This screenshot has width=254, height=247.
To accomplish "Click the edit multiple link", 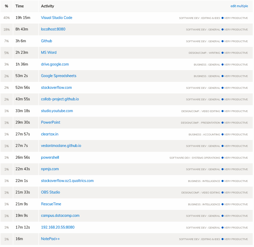I will (x=239, y=6).
